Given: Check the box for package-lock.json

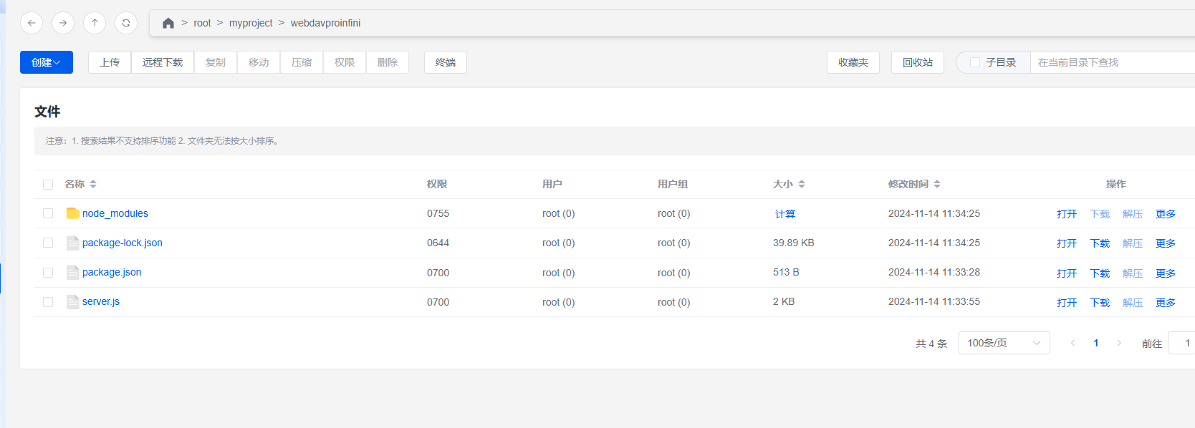Looking at the screenshot, I should [x=48, y=243].
